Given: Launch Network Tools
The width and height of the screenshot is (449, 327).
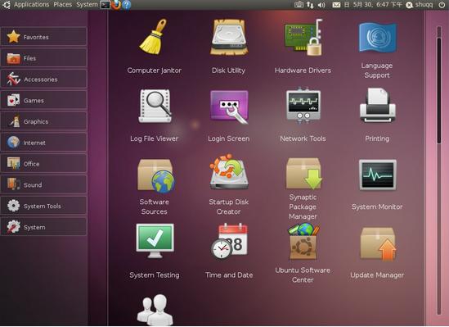Looking at the screenshot, I should [x=303, y=116].
